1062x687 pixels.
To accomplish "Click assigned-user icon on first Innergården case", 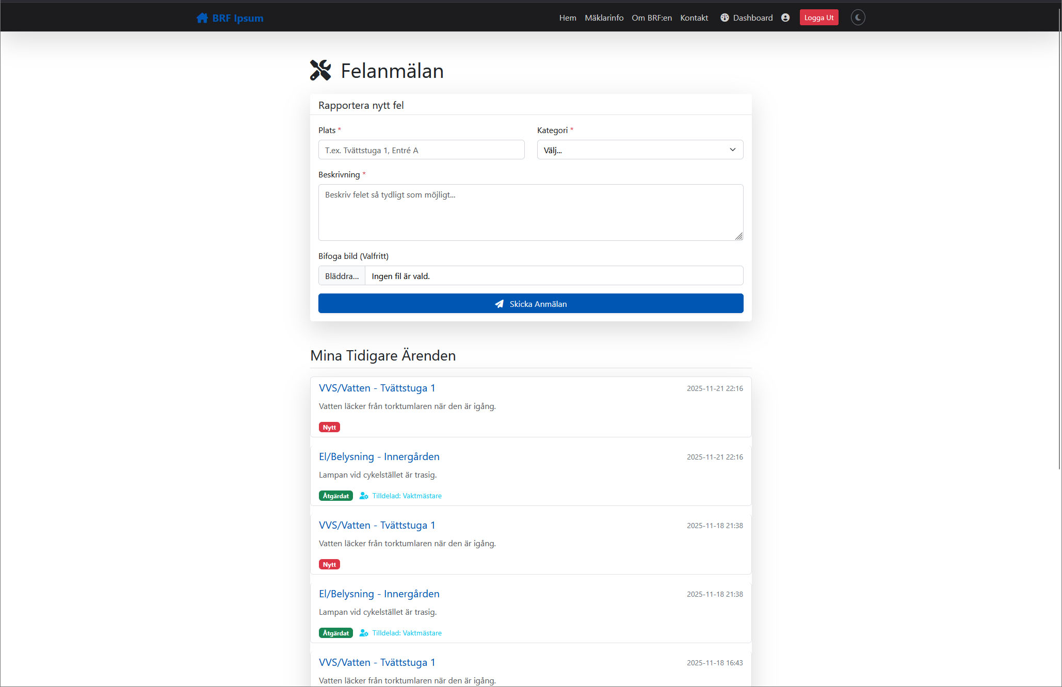I will (x=364, y=496).
